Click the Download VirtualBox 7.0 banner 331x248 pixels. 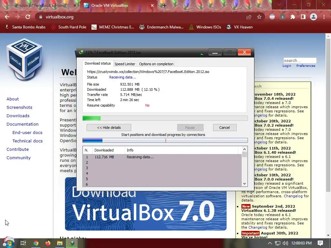tap(146, 210)
